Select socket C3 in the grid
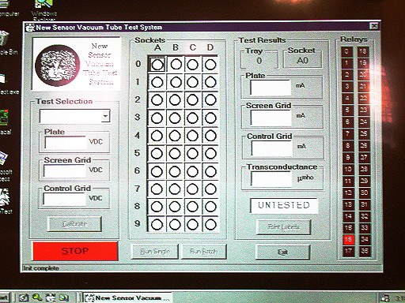This screenshot has height=303, width=405. tap(193, 118)
